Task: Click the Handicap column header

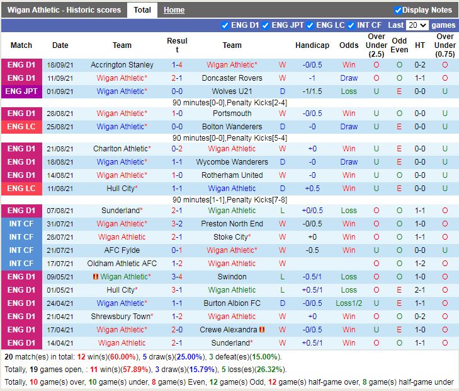Action: tap(312, 45)
